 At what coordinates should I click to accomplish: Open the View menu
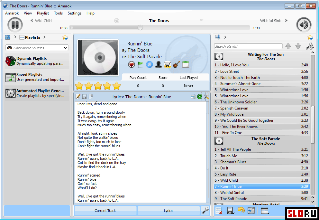[28, 13]
